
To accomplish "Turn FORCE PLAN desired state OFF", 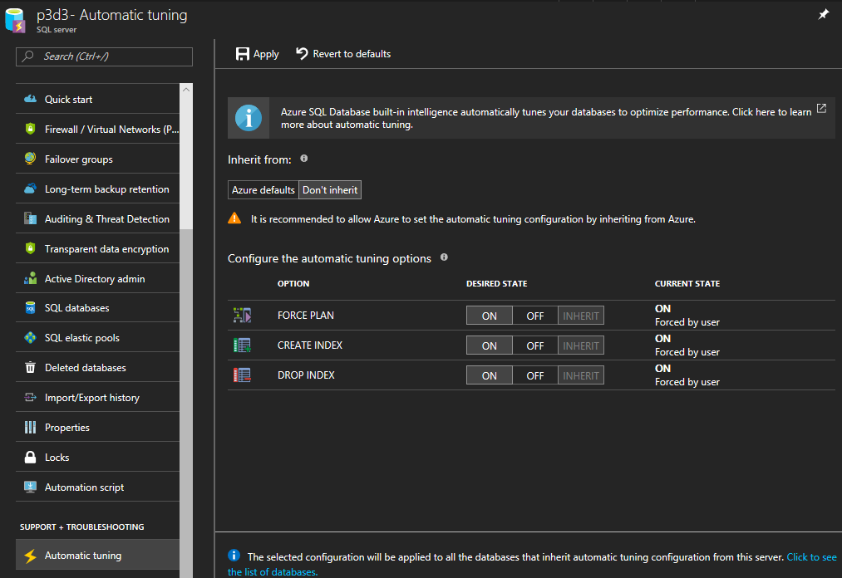I will pyautogui.click(x=534, y=316).
